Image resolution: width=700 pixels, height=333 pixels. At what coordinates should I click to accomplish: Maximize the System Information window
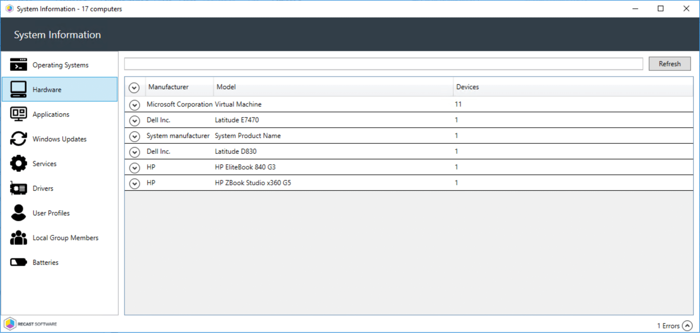[x=660, y=9]
